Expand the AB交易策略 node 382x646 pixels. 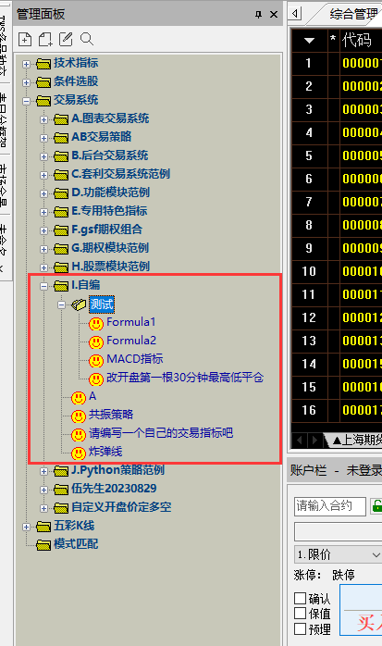[44, 138]
